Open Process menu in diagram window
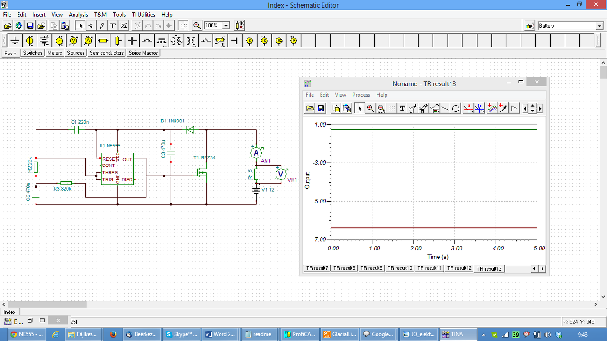This screenshot has height=341, width=607. click(x=361, y=95)
